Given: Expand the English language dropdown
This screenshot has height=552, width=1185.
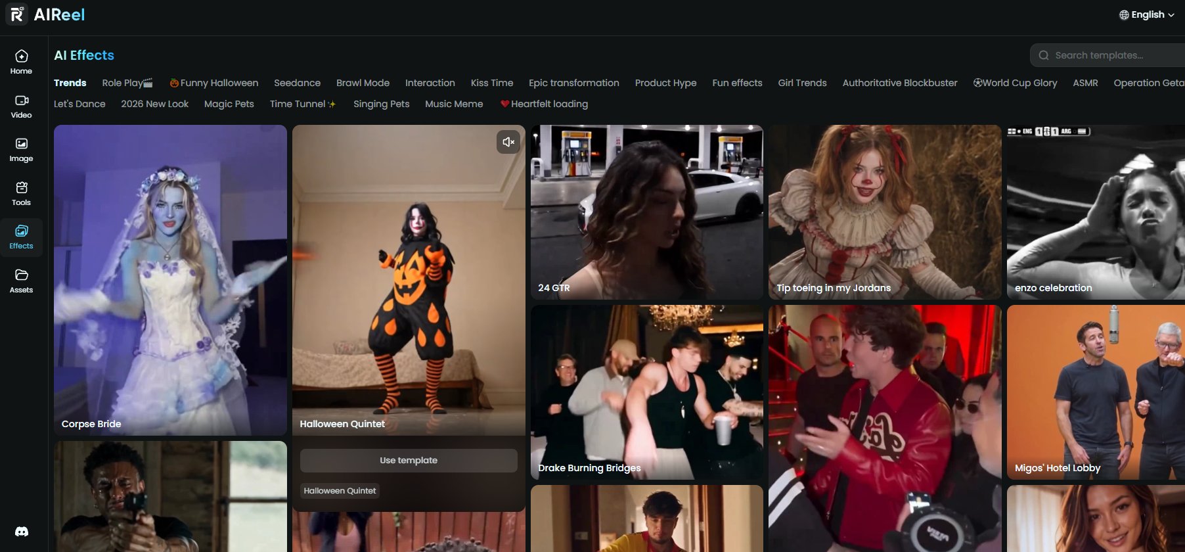Looking at the screenshot, I should tap(1147, 15).
